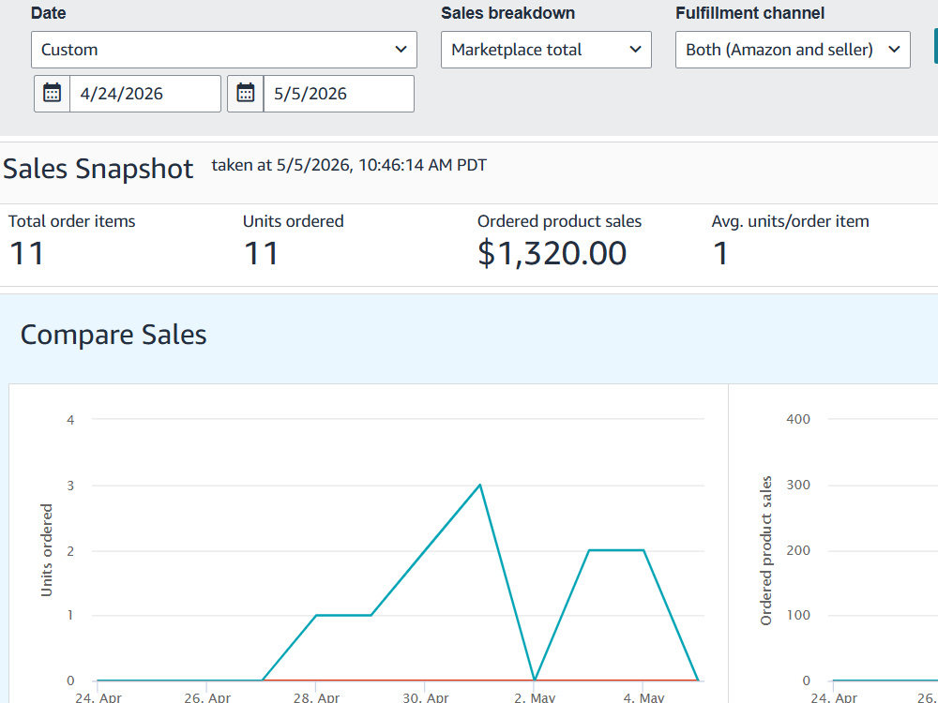The image size is (938, 703).
Task: Click the Compare Sales section heading
Action: [113, 335]
